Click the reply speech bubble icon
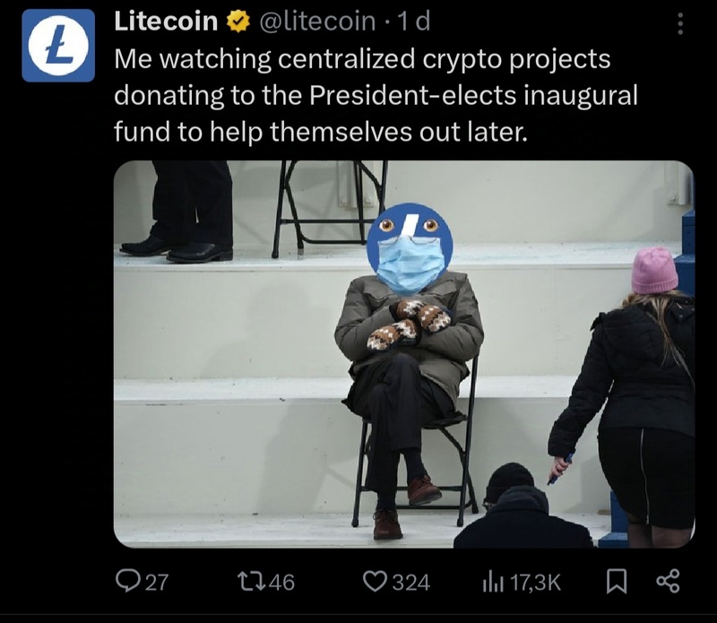 click(126, 582)
